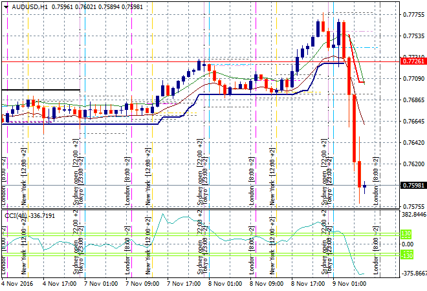Click the last blue candle at 0.75981
This screenshot has width=427, height=291.
364,186
